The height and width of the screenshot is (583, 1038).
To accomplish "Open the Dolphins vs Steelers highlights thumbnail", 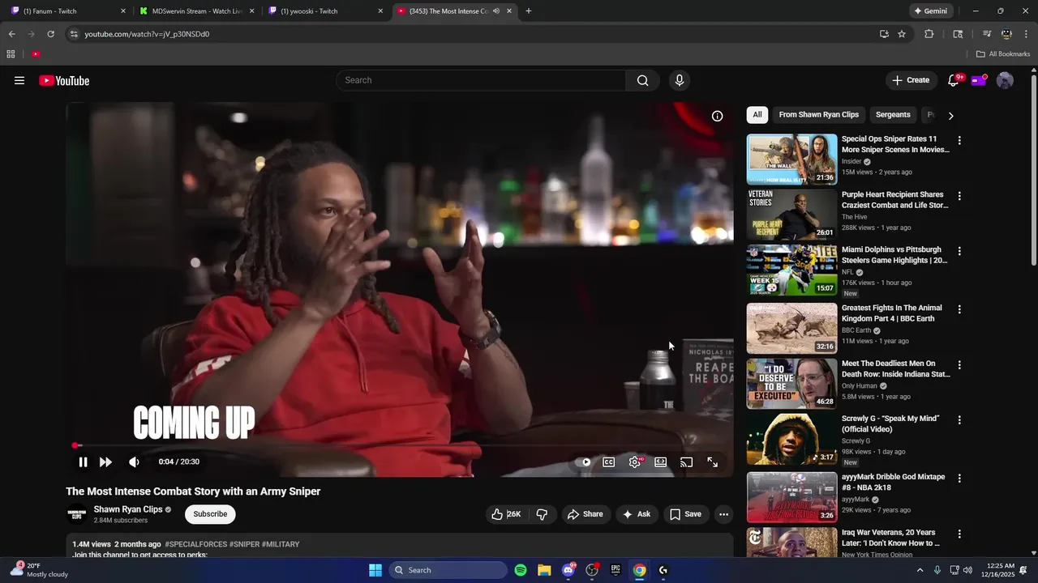I will (x=791, y=270).
